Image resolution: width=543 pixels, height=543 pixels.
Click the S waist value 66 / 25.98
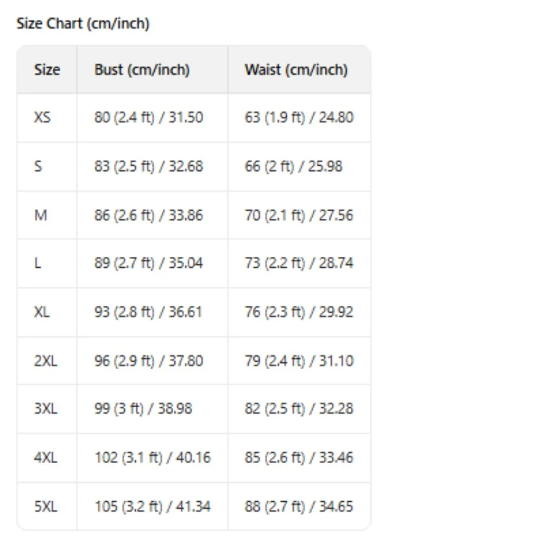pyautogui.click(x=293, y=166)
